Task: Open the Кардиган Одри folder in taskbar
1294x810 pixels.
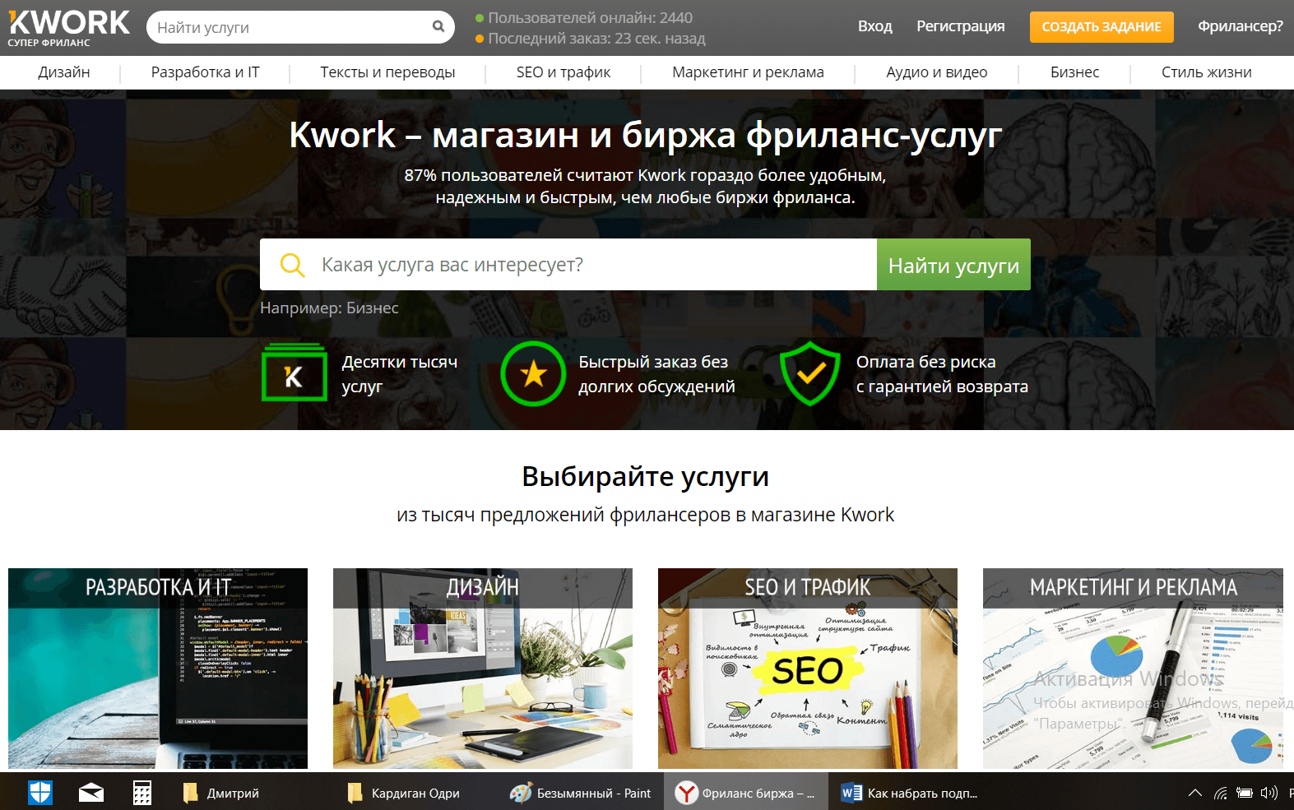Action: (404, 793)
